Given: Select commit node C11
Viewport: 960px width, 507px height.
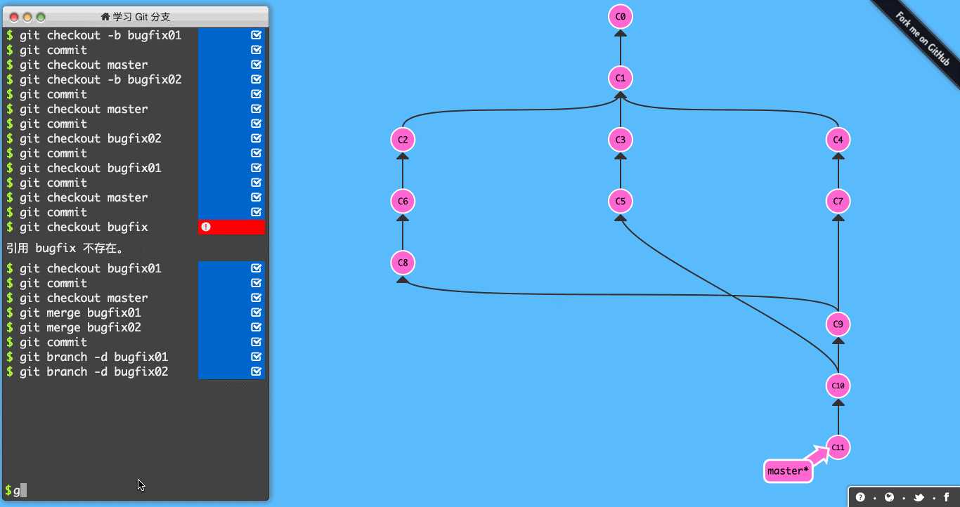Looking at the screenshot, I should tap(838, 447).
